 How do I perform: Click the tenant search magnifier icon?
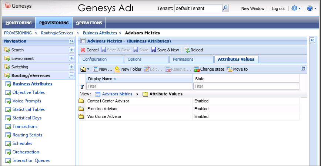[225, 8]
